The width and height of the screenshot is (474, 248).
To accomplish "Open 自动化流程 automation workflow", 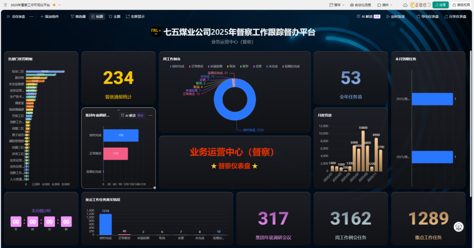I will click(x=360, y=5).
